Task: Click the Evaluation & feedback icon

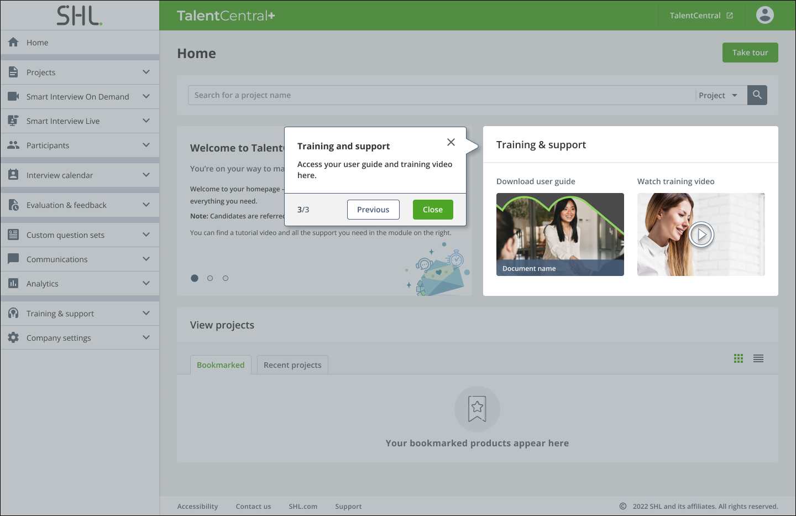Action: click(13, 205)
